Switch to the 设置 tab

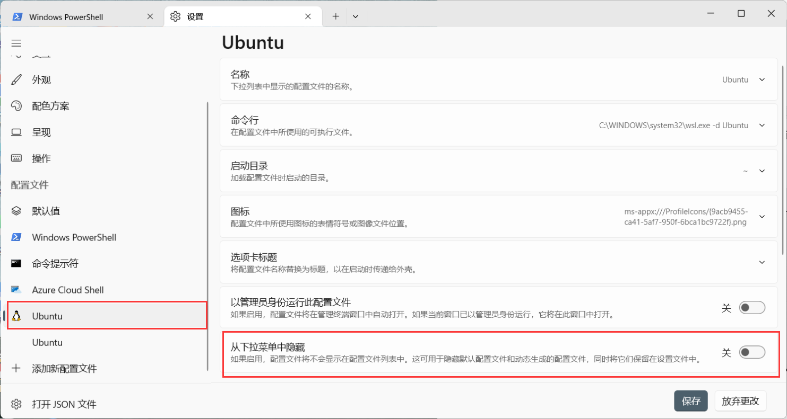click(243, 16)
